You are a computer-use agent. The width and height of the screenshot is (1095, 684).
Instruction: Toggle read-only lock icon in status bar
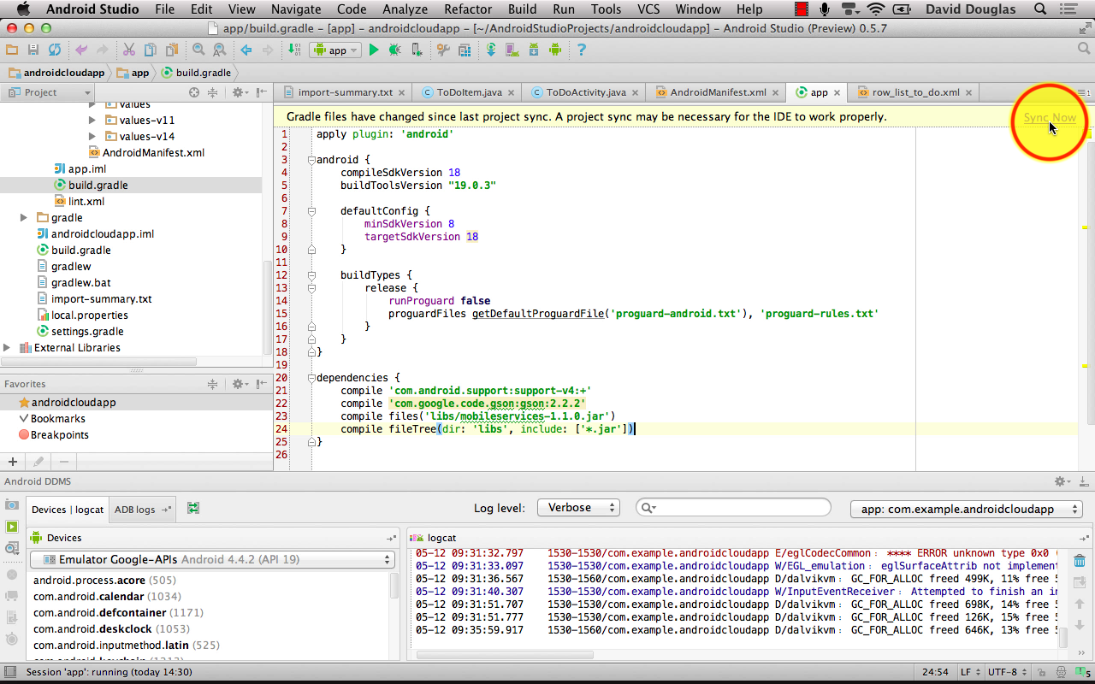(1043, 673)
